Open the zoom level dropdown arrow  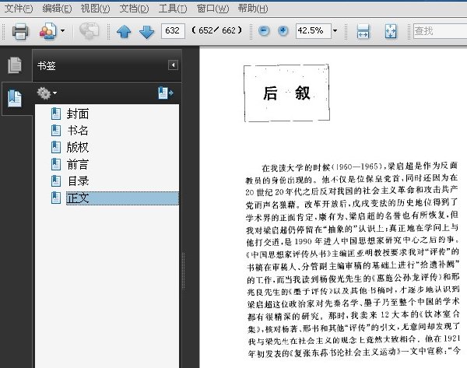point(335,30)
